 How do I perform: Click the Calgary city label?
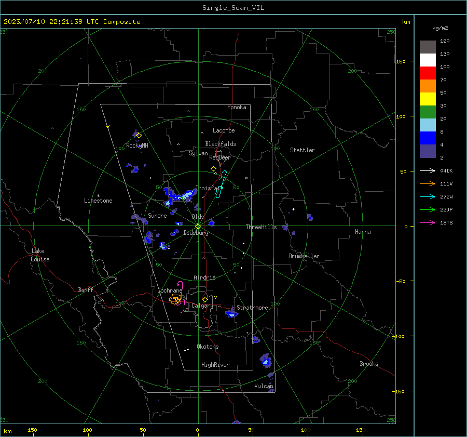202,306
